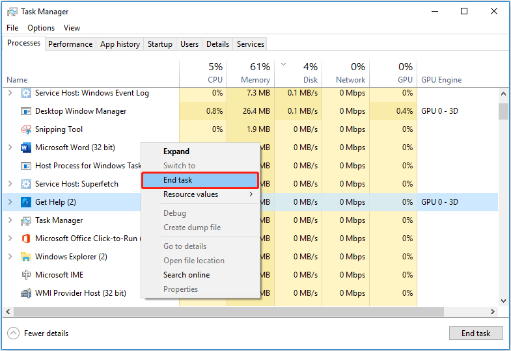
Task: Expand the Windows Explorer process group
Action: pyautogui.click(x=10, y=257)
